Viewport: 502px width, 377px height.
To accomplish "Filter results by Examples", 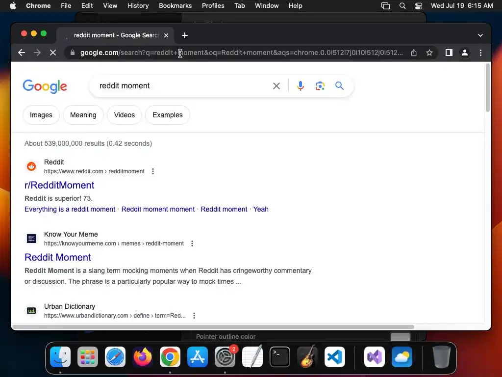I will (168, 115).
